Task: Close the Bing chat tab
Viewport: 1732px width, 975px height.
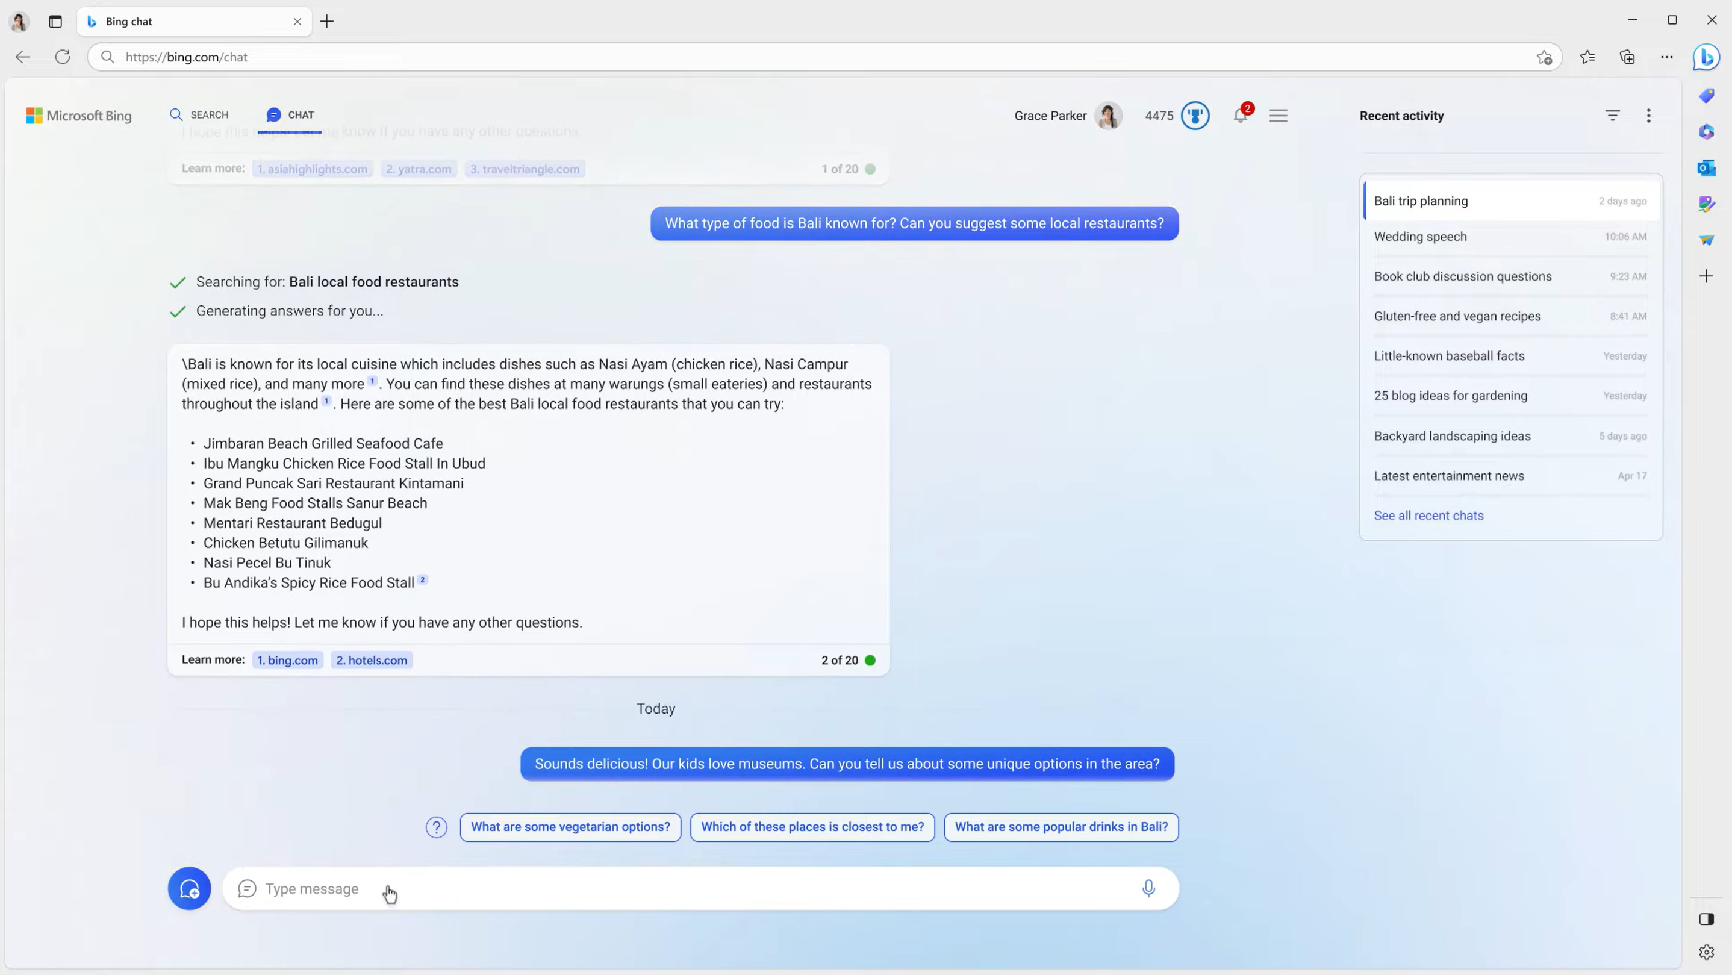Action: point(297,22)
